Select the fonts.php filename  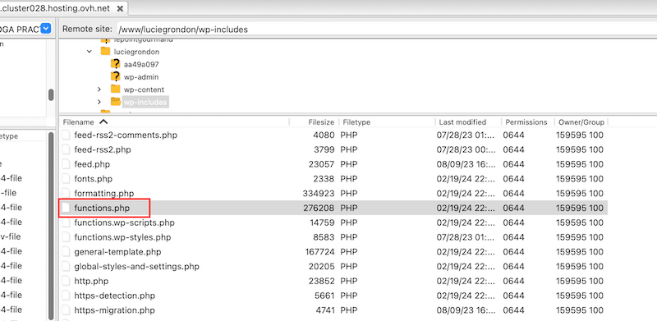(94, 179)
